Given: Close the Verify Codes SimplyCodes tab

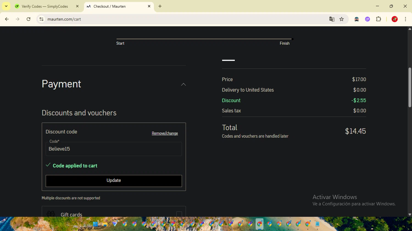Looking at the screenshot, I should [x=77, y=6].
